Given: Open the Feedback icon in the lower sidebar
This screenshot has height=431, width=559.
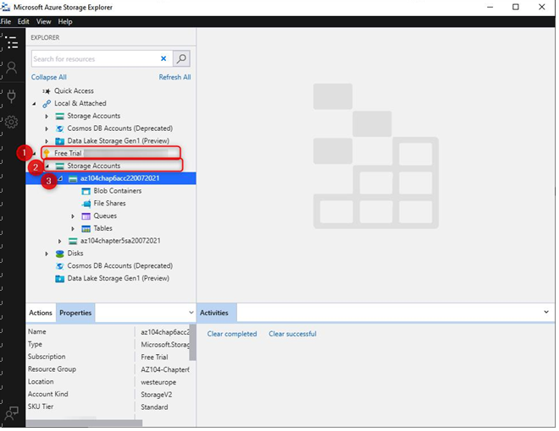Looking at the screenshot, I should coord(11,413).
